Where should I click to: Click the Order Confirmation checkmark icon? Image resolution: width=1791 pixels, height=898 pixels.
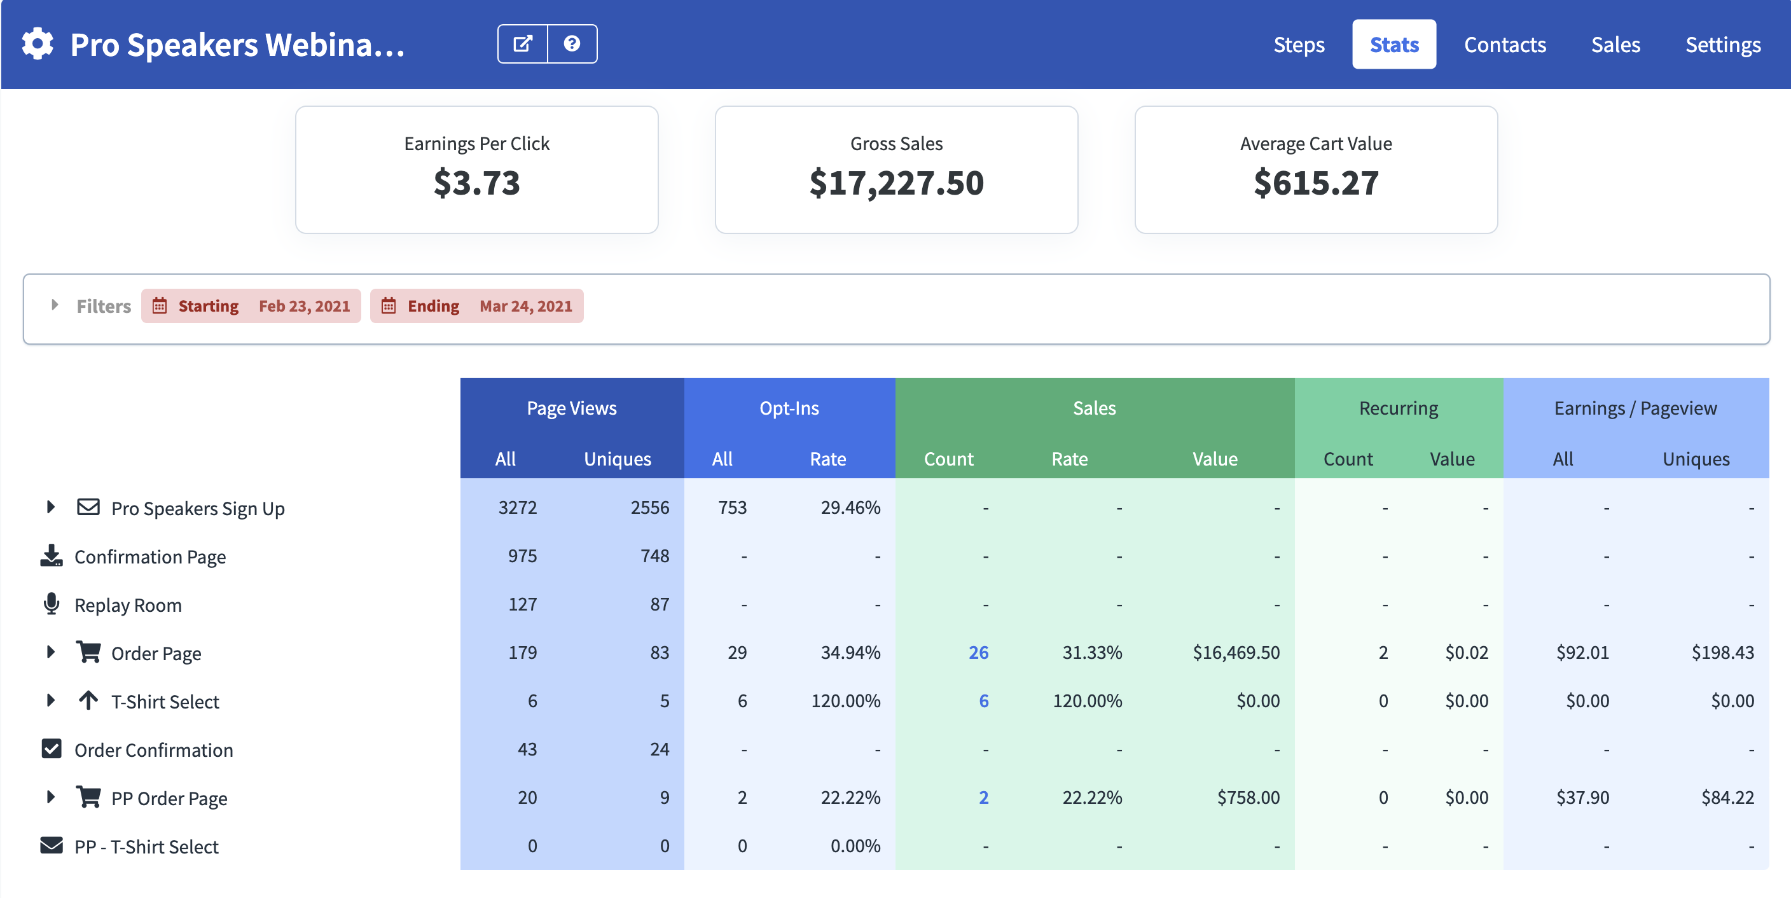click(52, 749)
